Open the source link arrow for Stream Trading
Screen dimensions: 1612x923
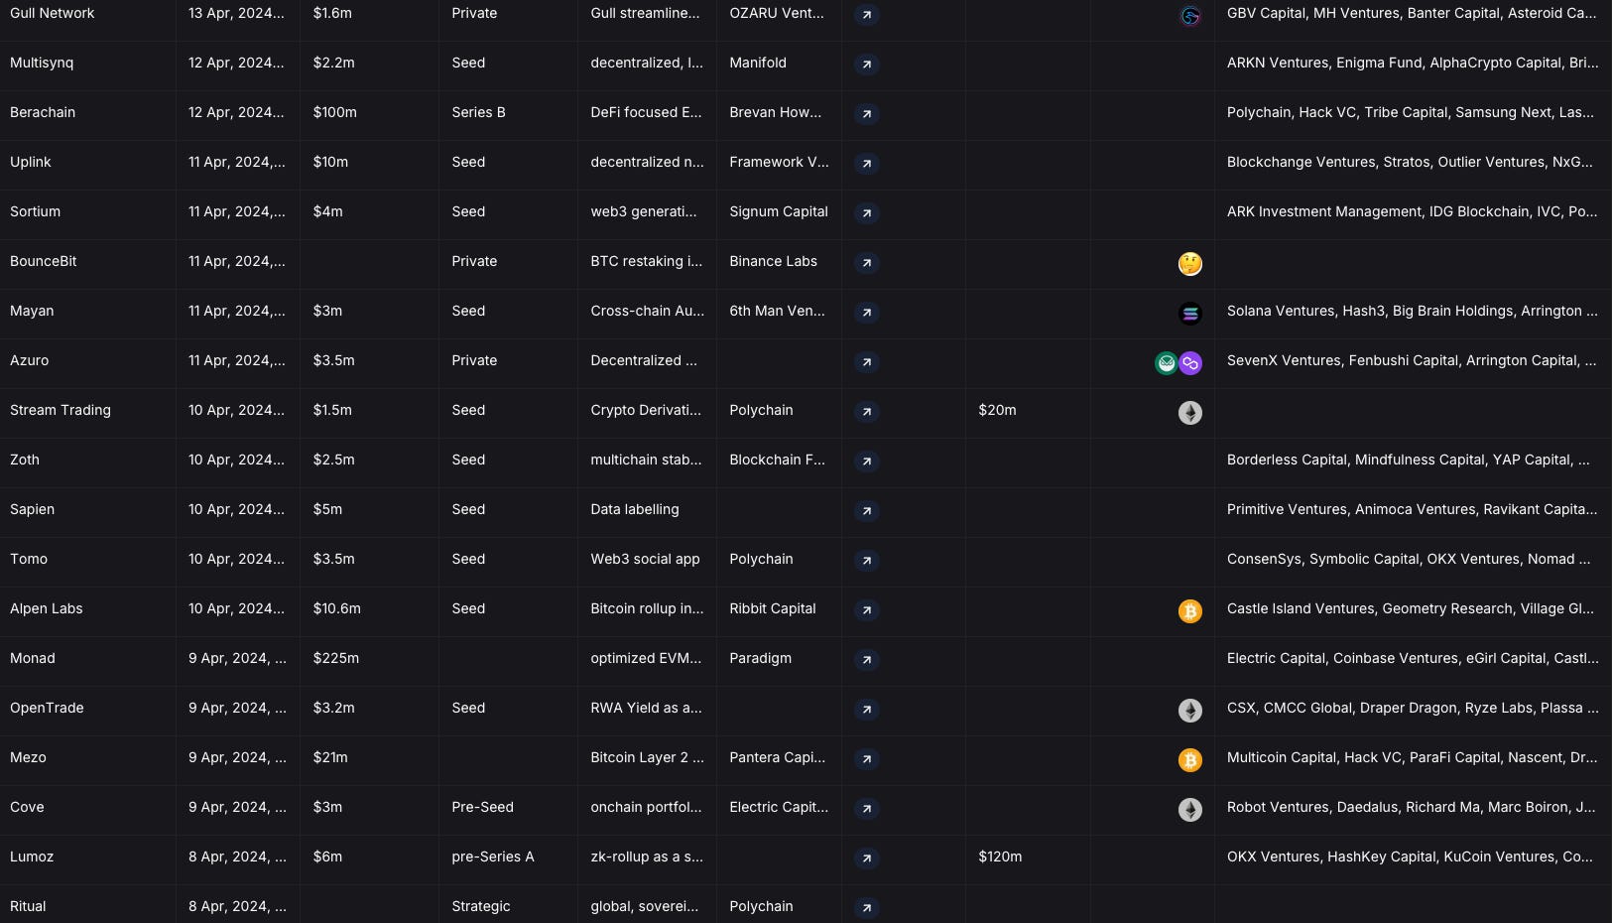tap(867, 412)
